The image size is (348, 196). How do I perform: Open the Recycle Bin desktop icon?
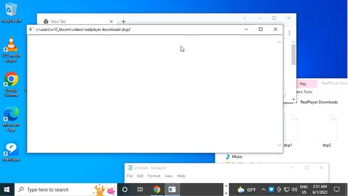[x=11, y=13]
